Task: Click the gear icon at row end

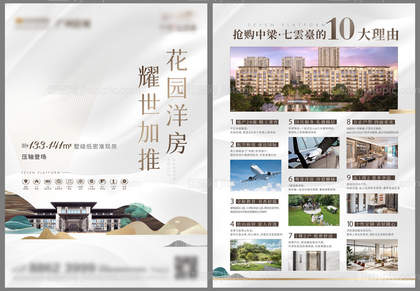Action: click(125, 181)
